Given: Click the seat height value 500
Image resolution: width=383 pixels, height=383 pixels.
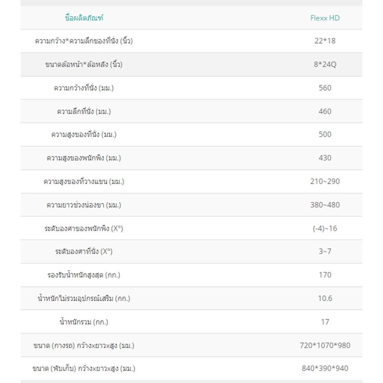Looking at the screenshot, I should click(325, 134).
